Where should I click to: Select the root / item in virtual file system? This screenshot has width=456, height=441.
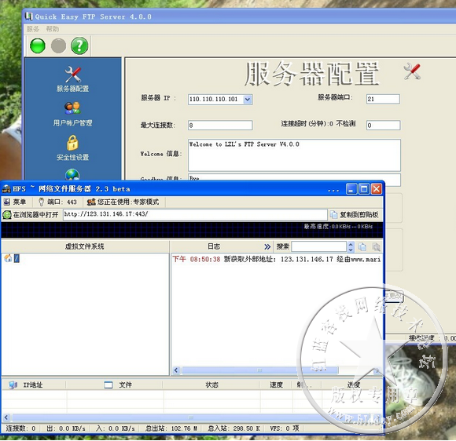click(17, 258)
